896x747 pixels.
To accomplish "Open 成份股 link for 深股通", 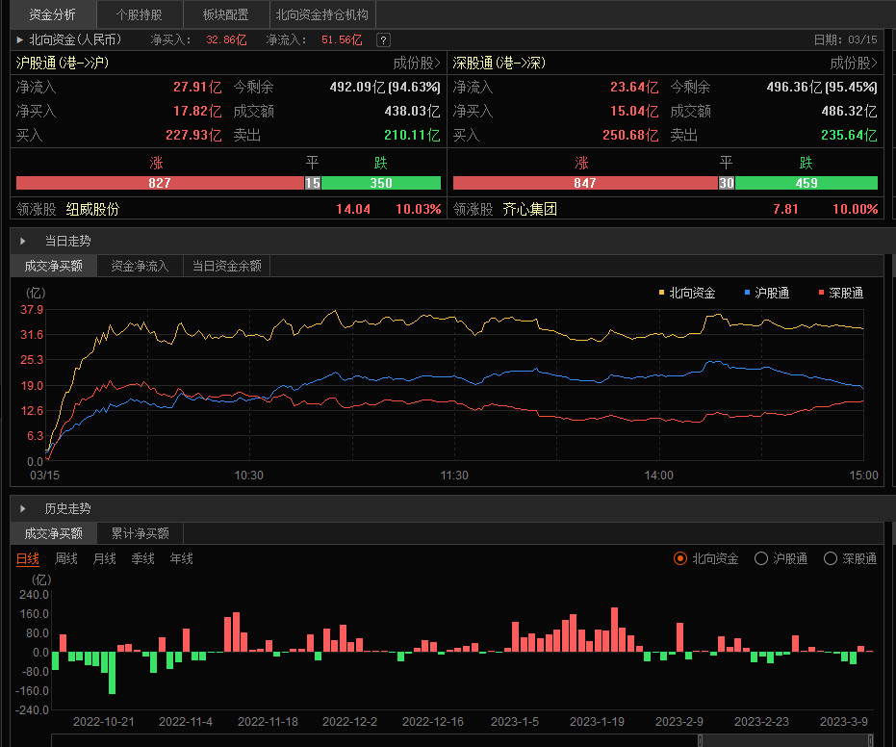I will (854, 64).
